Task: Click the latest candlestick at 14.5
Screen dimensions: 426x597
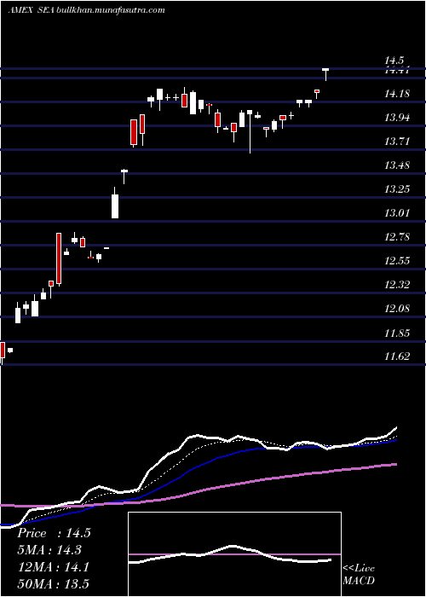Action: pos(325,74)
